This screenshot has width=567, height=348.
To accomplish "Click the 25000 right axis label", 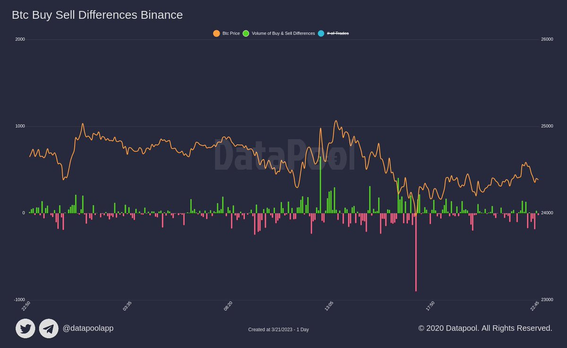I will [547, 126].
